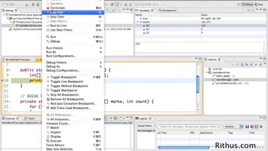Click the LogCat message search field

(x=190, y=127)
